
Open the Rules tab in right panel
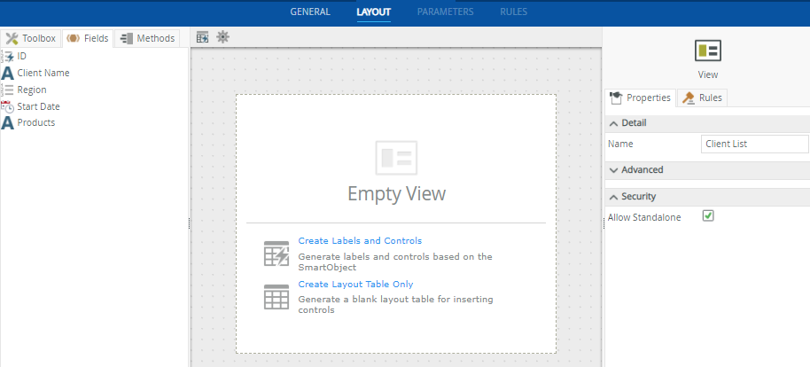point(703,98)
